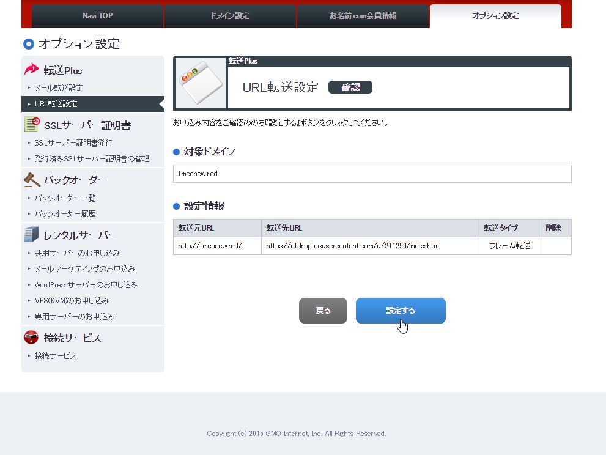The image size is (606, 455).
Task: Click the 設定する button
Action: coord(401,311)
